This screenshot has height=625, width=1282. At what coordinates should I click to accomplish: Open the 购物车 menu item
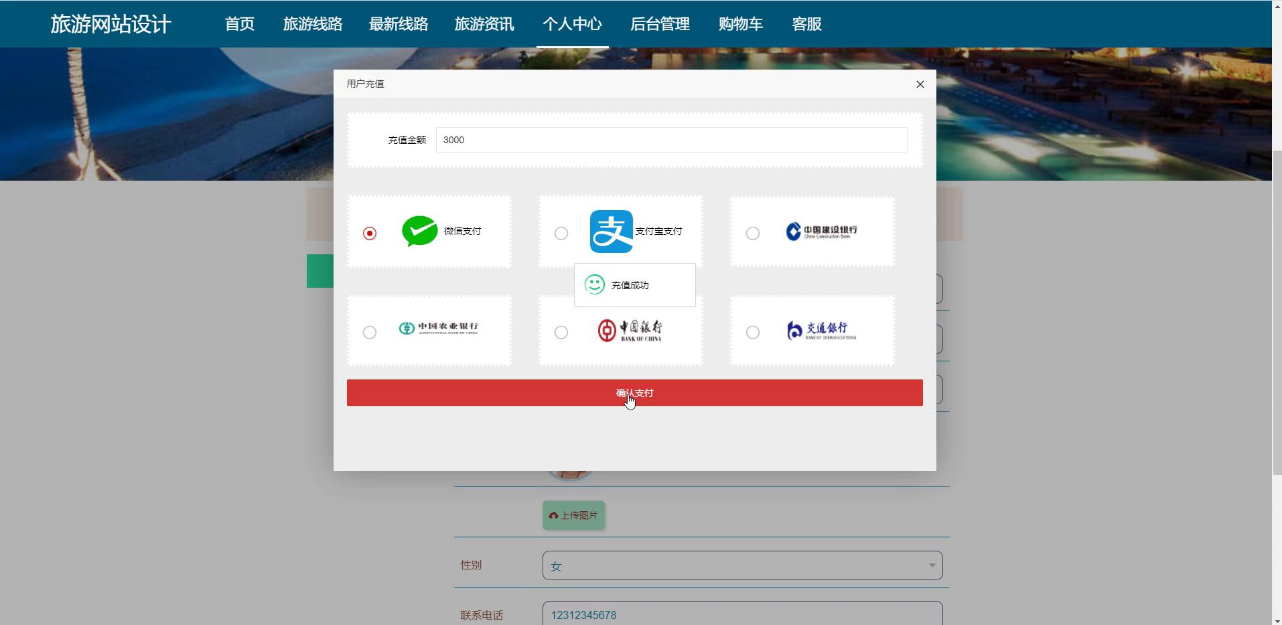741,24
